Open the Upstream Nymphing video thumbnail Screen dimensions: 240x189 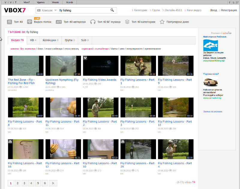(63, 66)
